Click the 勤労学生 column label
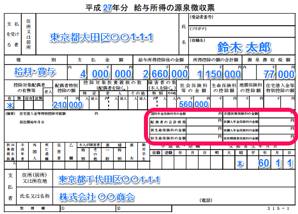298x214 pixels. [x=143, y=152]
